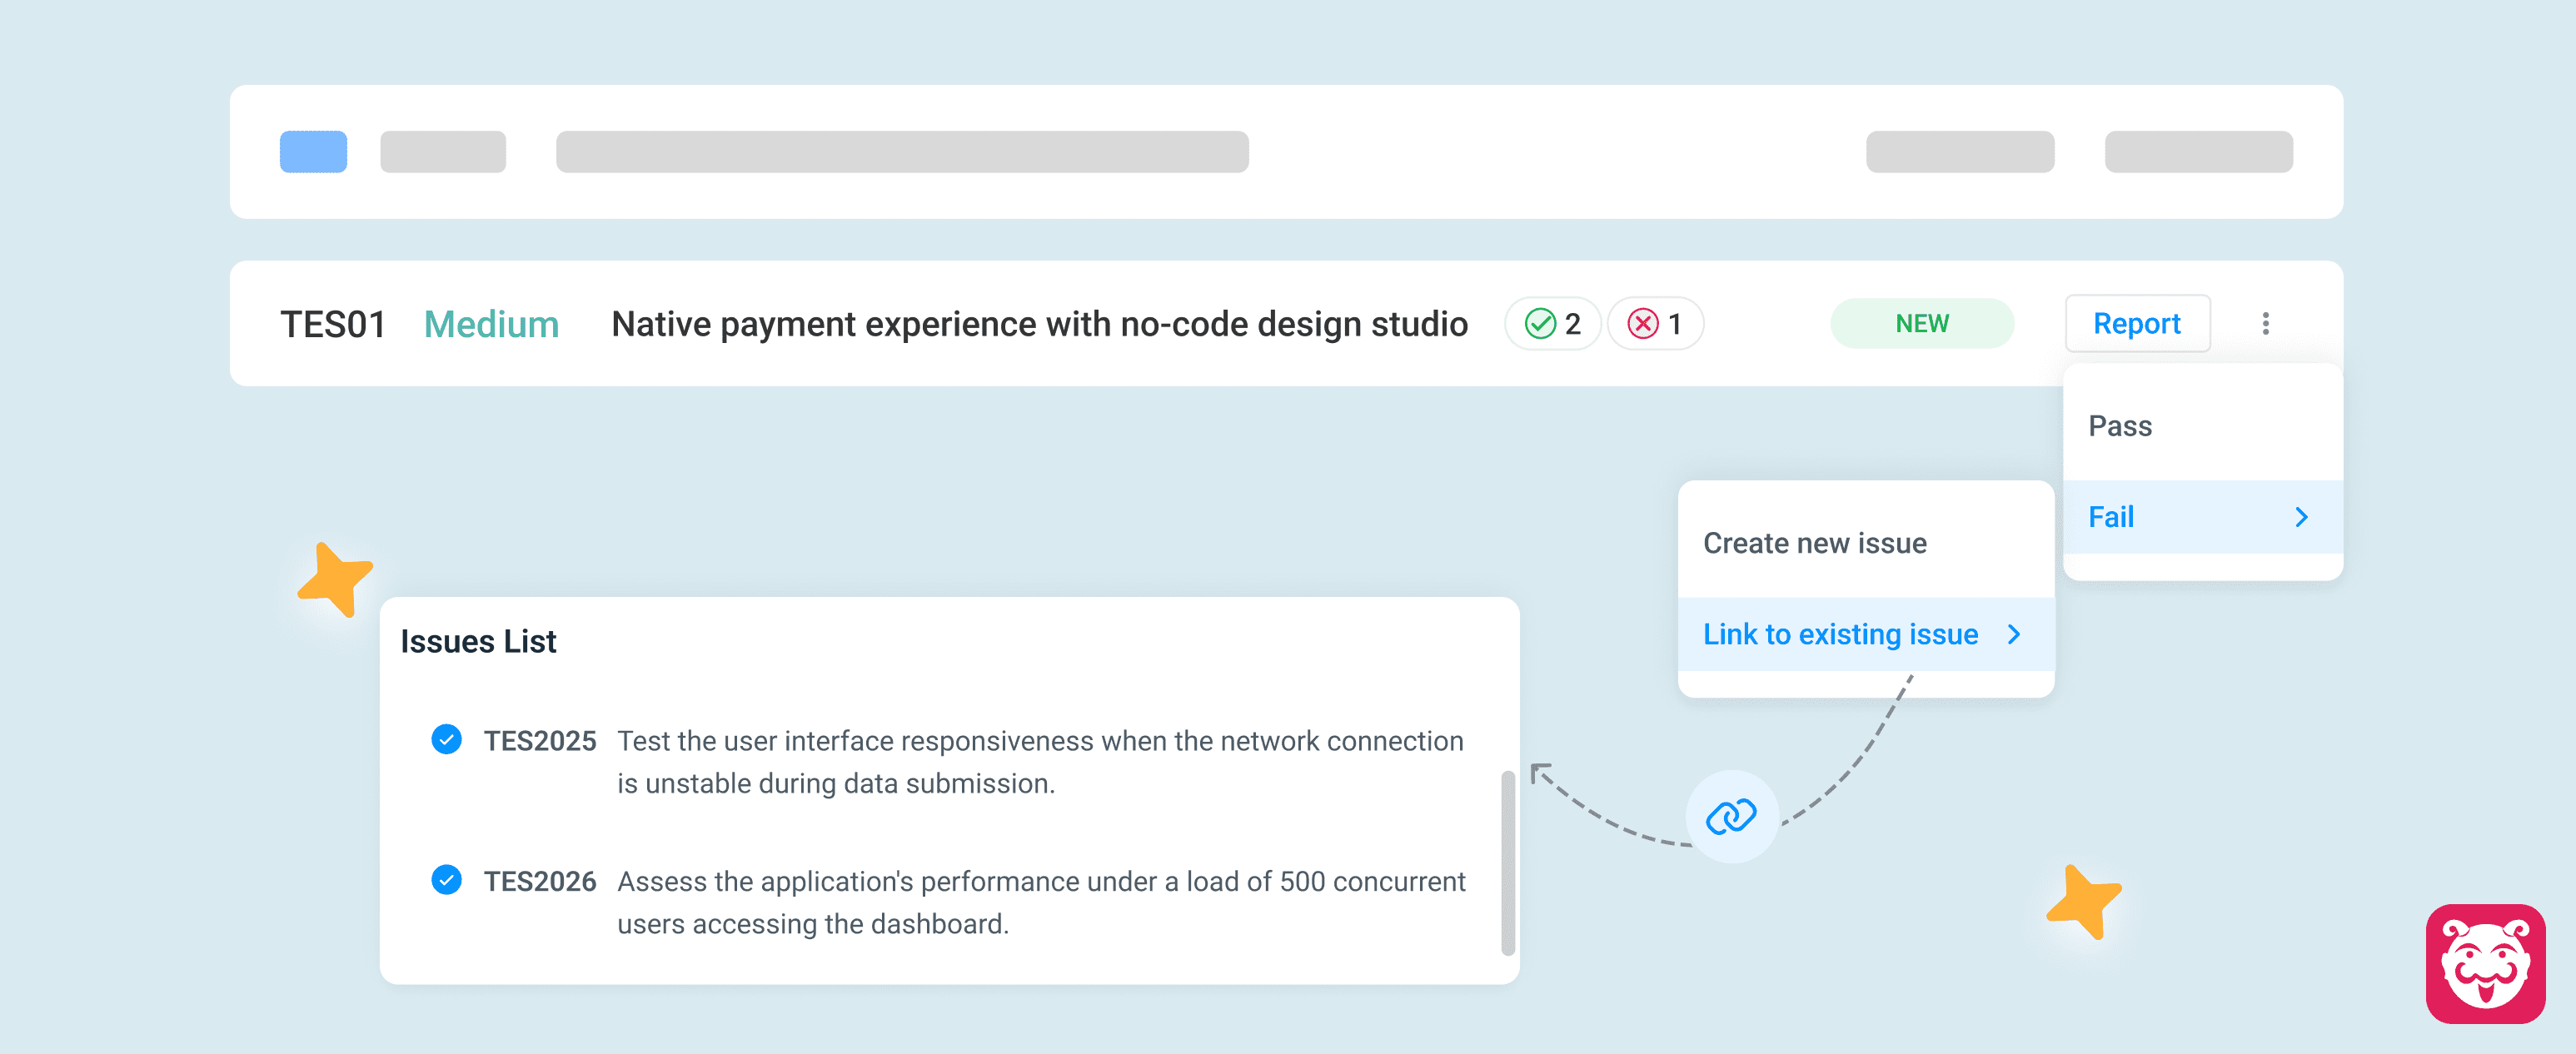Click the Medium priority label
2576x1054 pixels.
click(x=491, y=324)
